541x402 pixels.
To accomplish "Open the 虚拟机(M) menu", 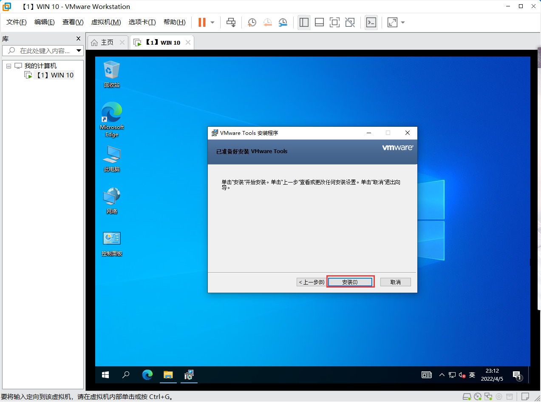I will [106, 22].
